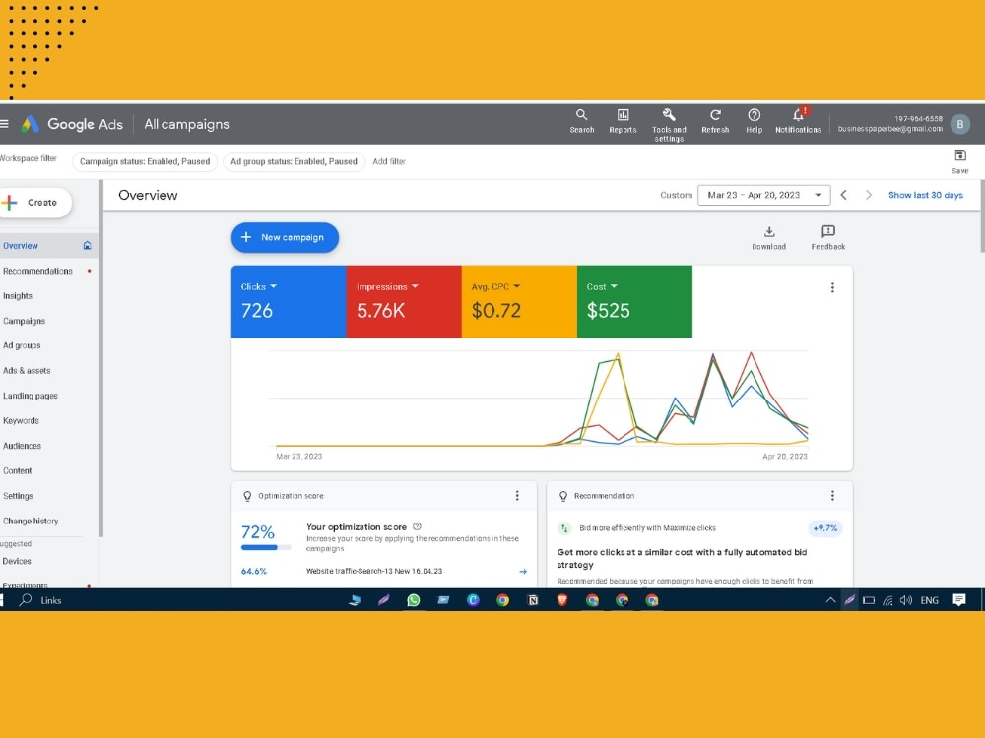View Notifications bell alerts
Screen dimensions: 985x738
point(798,121)
